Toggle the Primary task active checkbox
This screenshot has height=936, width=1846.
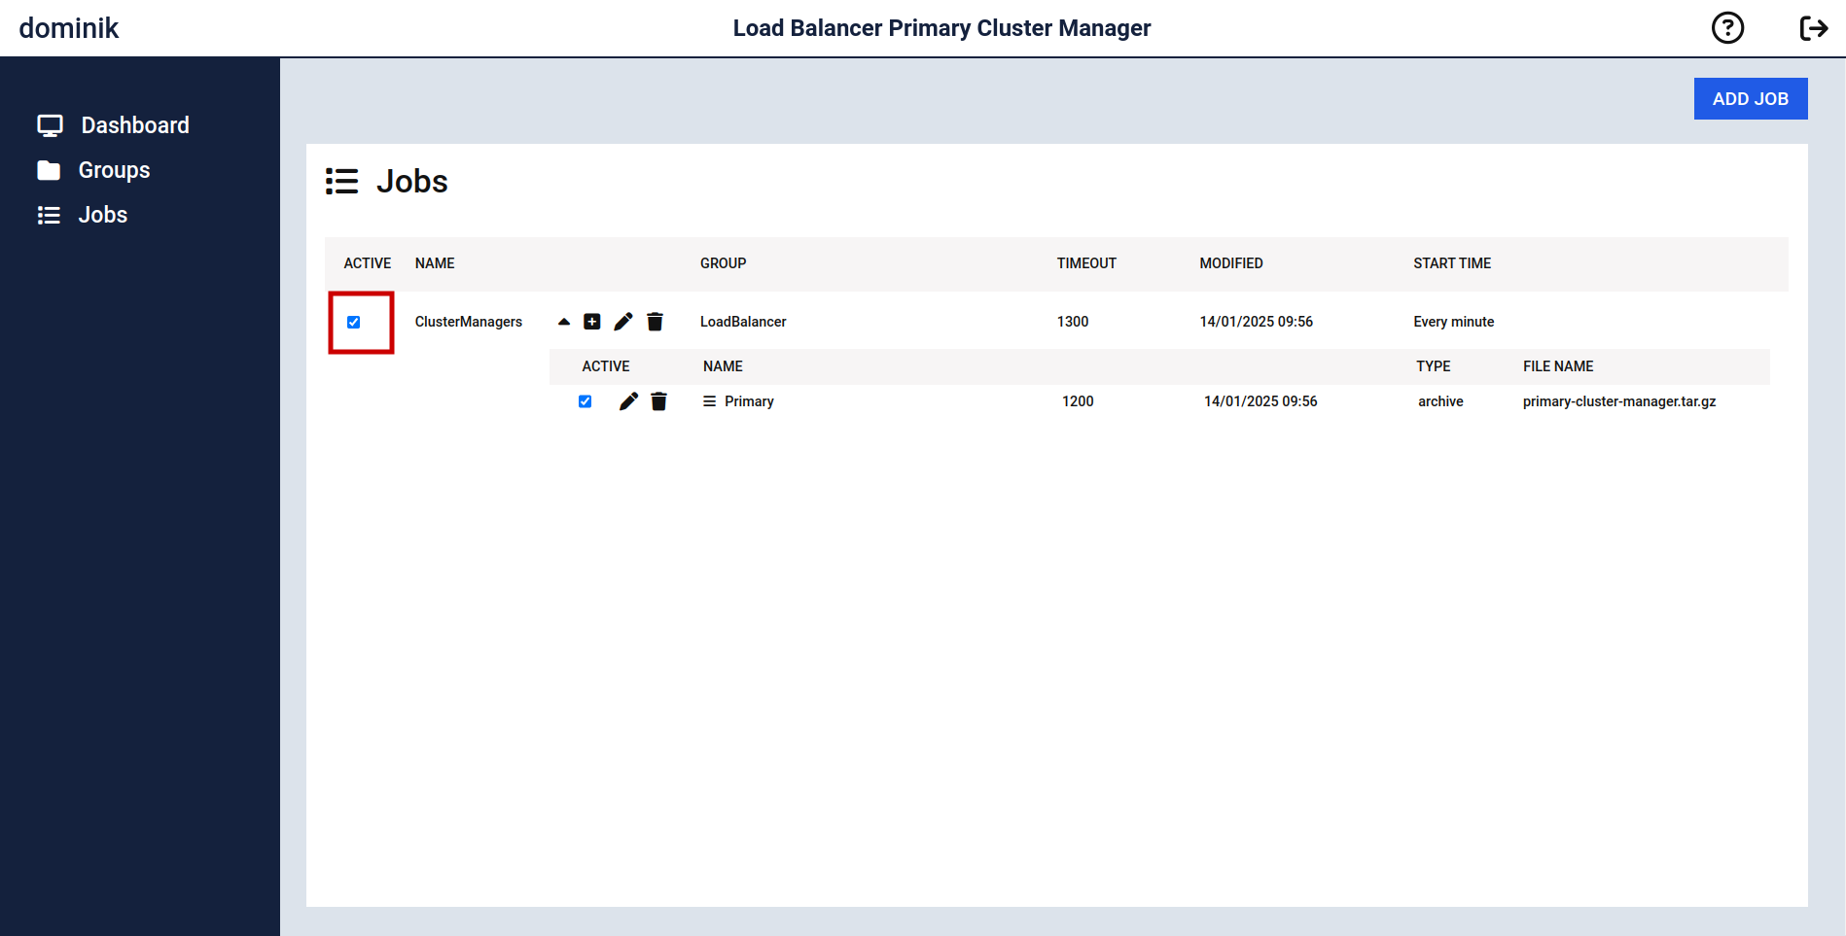(x=585, y=401)
